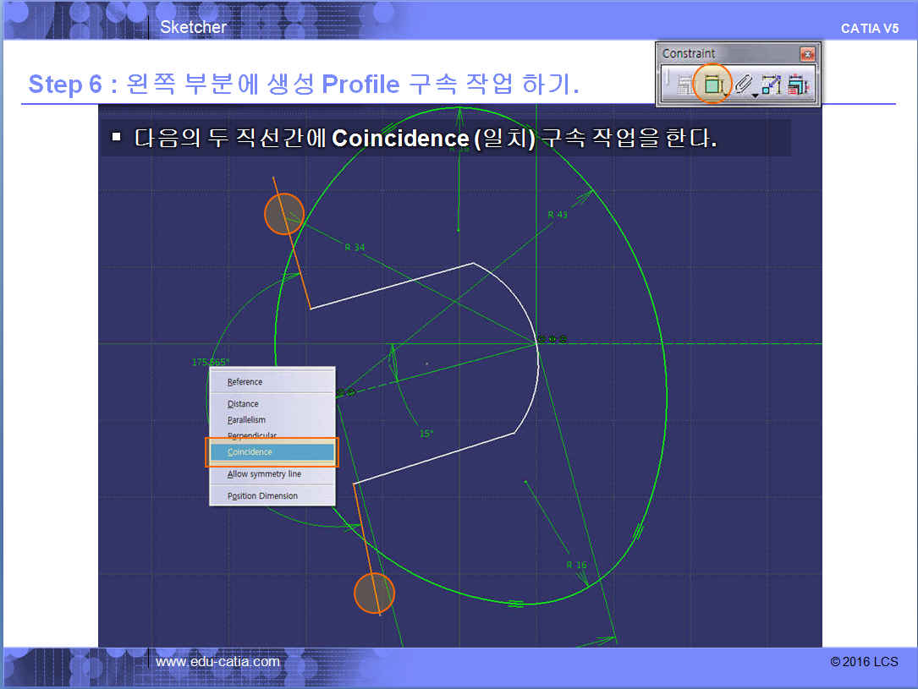Open Constraints Defined in Dialog Box tool

pyautogui.click(x=683, y=85)
